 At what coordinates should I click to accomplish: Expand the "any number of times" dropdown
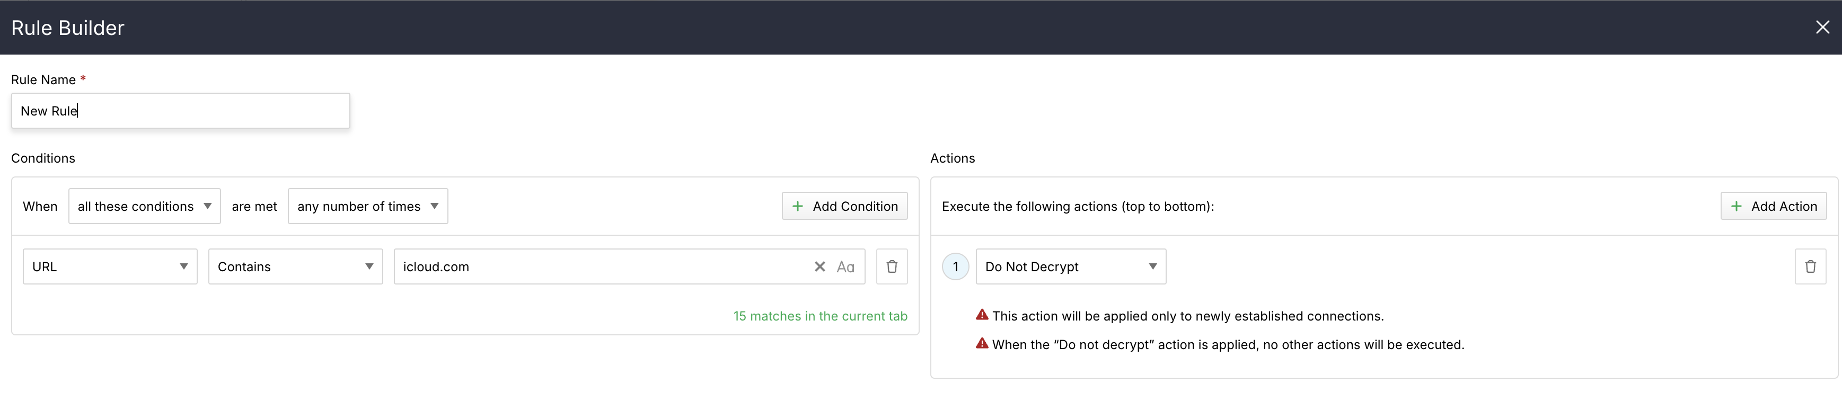(x=367, y=207)
